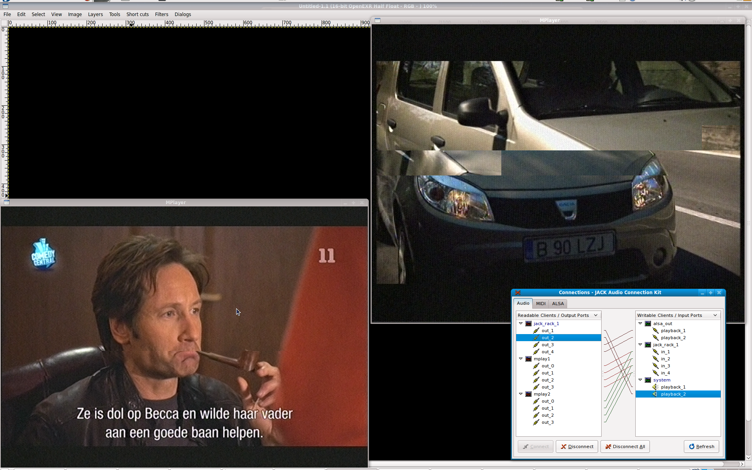Screen dimensions: 752x470
Task: Select out_0 under mplay2
Action: tap(548, 401)
